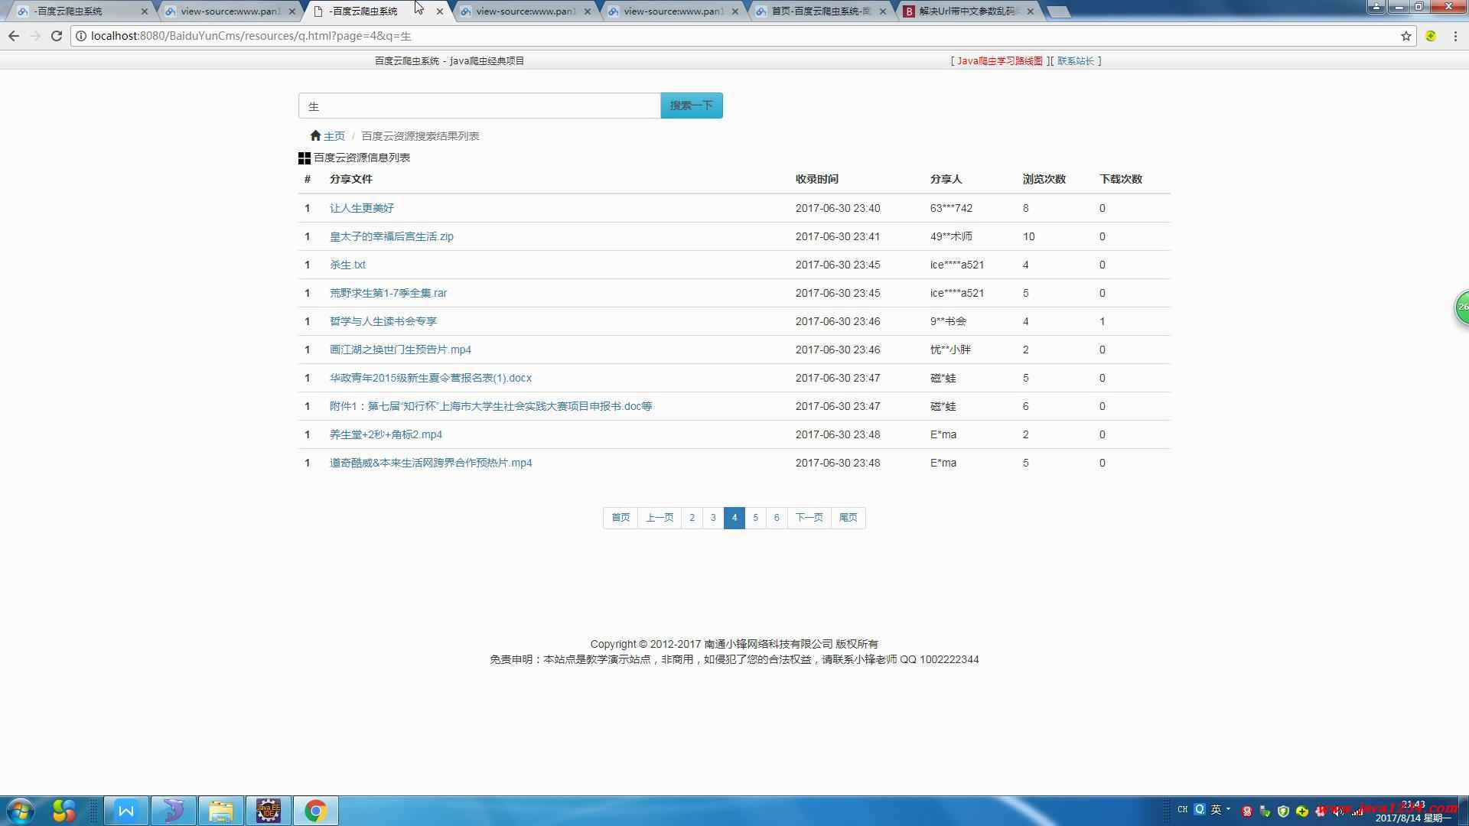This screenshot has width=1469, height=826.
Task: Bookmark this page with star icon
Action: (1406, 36)
